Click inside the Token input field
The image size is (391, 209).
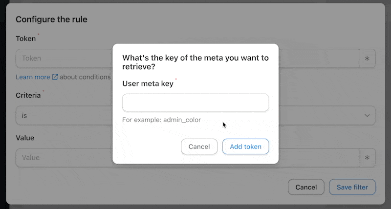click(x=64, y=58)
